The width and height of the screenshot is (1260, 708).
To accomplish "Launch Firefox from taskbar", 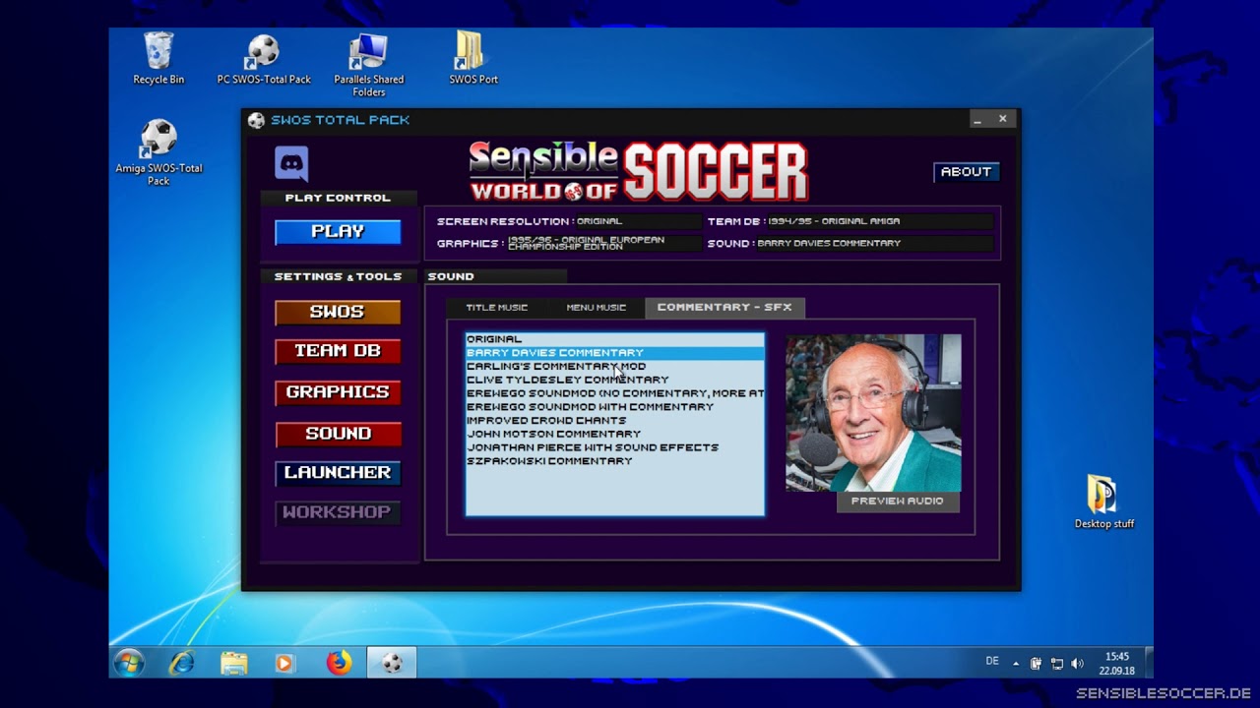I will [x=339, y=663].
